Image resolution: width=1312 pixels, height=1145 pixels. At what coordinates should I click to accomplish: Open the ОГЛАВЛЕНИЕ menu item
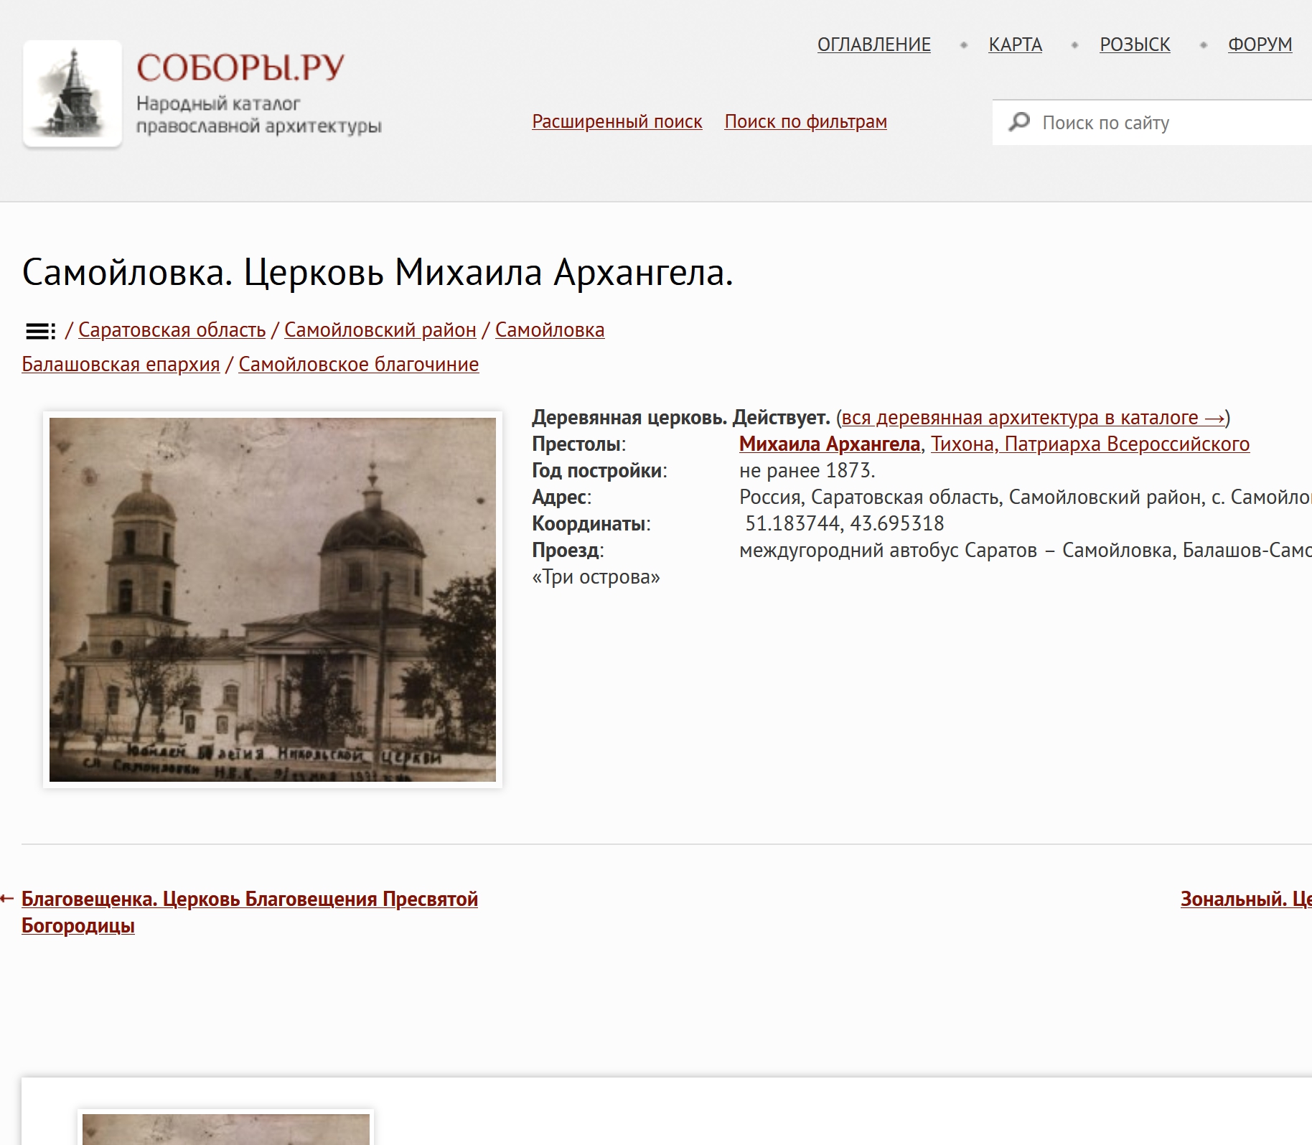point(873,45)
